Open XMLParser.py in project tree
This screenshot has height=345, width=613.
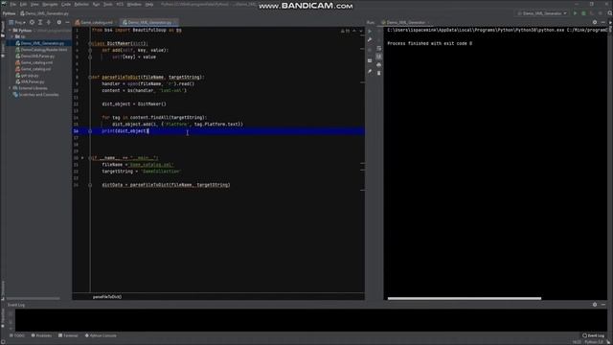tap(30, 81)
